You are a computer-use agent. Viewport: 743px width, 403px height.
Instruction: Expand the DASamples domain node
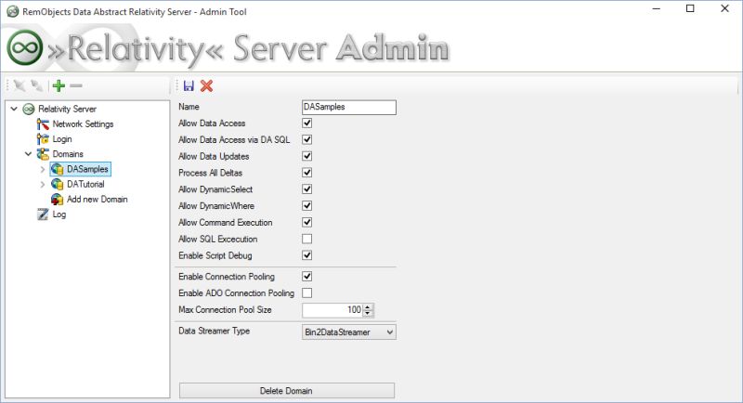[43, 169]
